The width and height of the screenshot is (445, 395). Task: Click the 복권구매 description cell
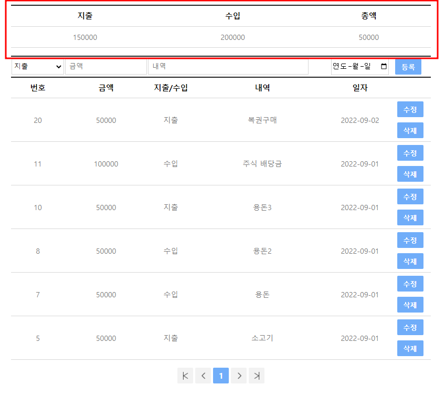[x=262, y=120]
